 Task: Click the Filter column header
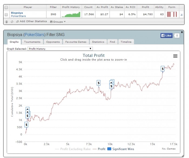[53, 7]
